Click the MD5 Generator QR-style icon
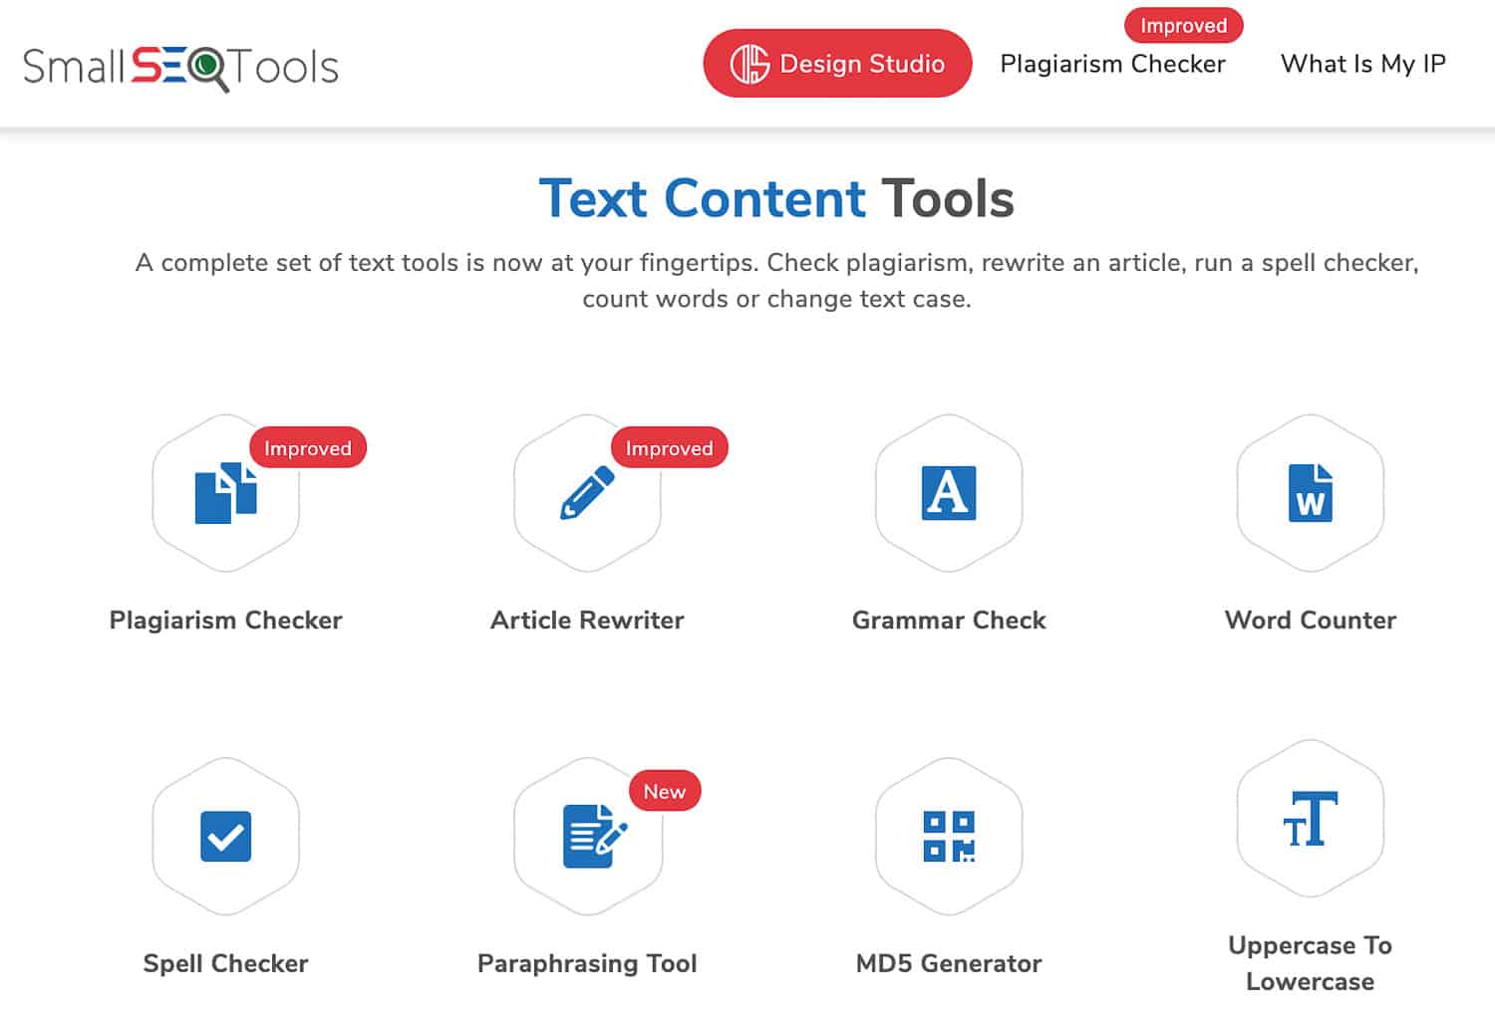This screenshot has height=1028, width=1495. coord(948,837)
